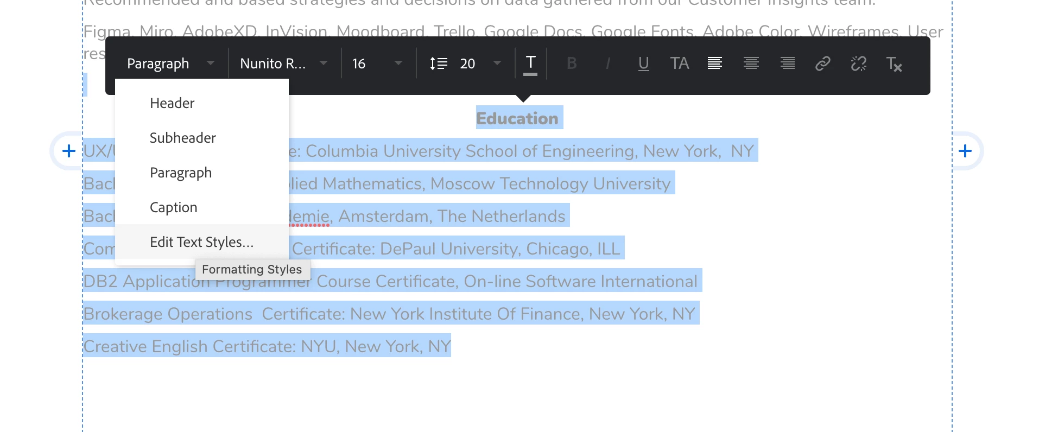Choose Header text style
This screenshot has height=432, width=1039.
tap(202, 103)
